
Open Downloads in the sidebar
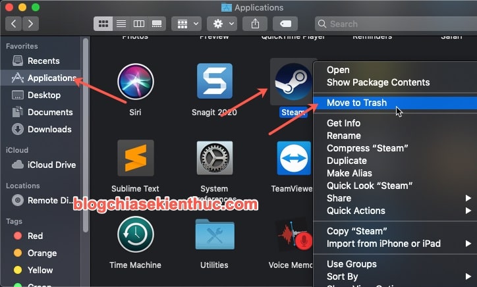[x=40, y=129]
